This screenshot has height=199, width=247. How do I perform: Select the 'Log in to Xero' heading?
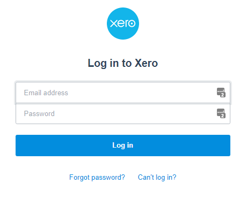coord(123,63)
